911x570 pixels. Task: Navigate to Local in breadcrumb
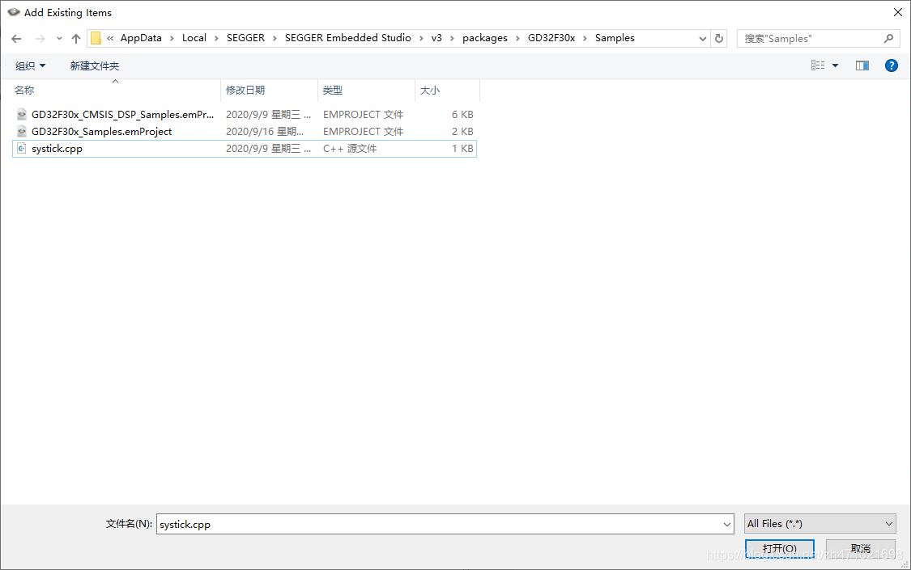point(194,38)
